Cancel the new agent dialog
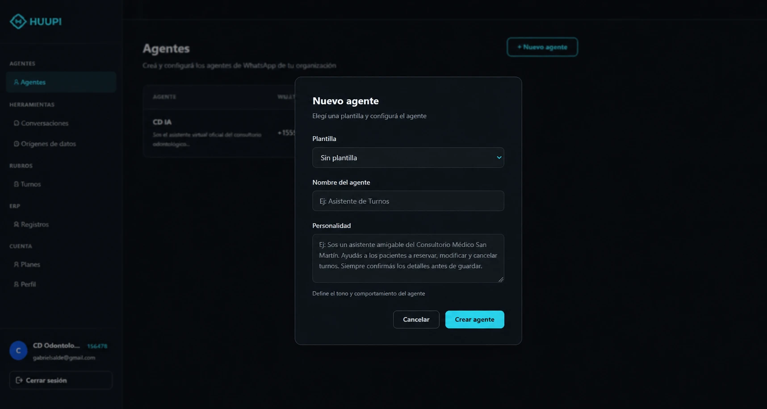767x409 pixels. coord(416,319)
